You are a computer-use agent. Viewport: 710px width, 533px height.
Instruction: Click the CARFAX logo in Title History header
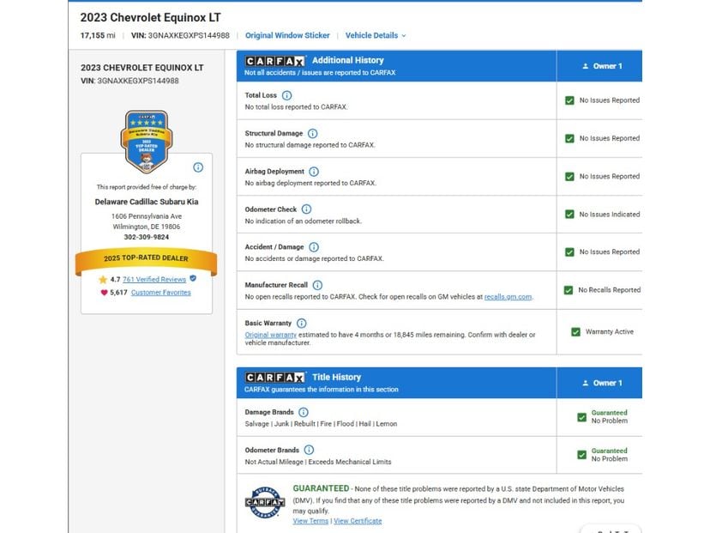(x=275, y=378)
